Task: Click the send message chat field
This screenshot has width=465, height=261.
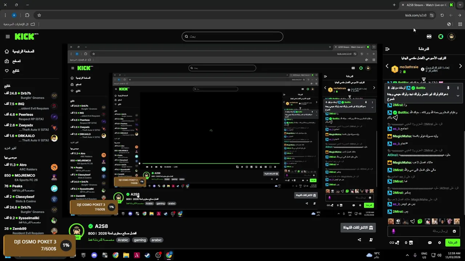Action: tap(424, 231)
